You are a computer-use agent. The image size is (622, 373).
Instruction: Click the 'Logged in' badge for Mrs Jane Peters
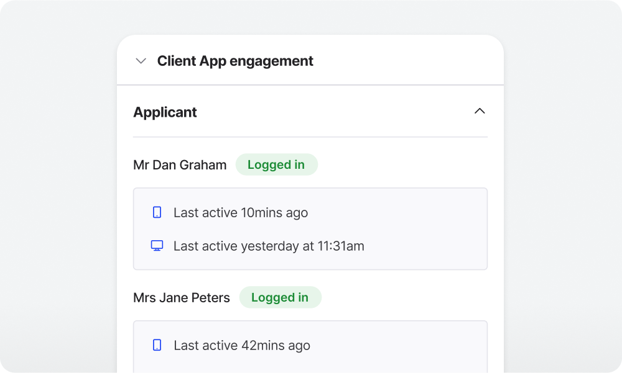coord(280,297)
